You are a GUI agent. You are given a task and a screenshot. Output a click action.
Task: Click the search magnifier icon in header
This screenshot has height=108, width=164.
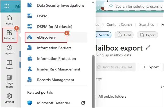(110, 6)
